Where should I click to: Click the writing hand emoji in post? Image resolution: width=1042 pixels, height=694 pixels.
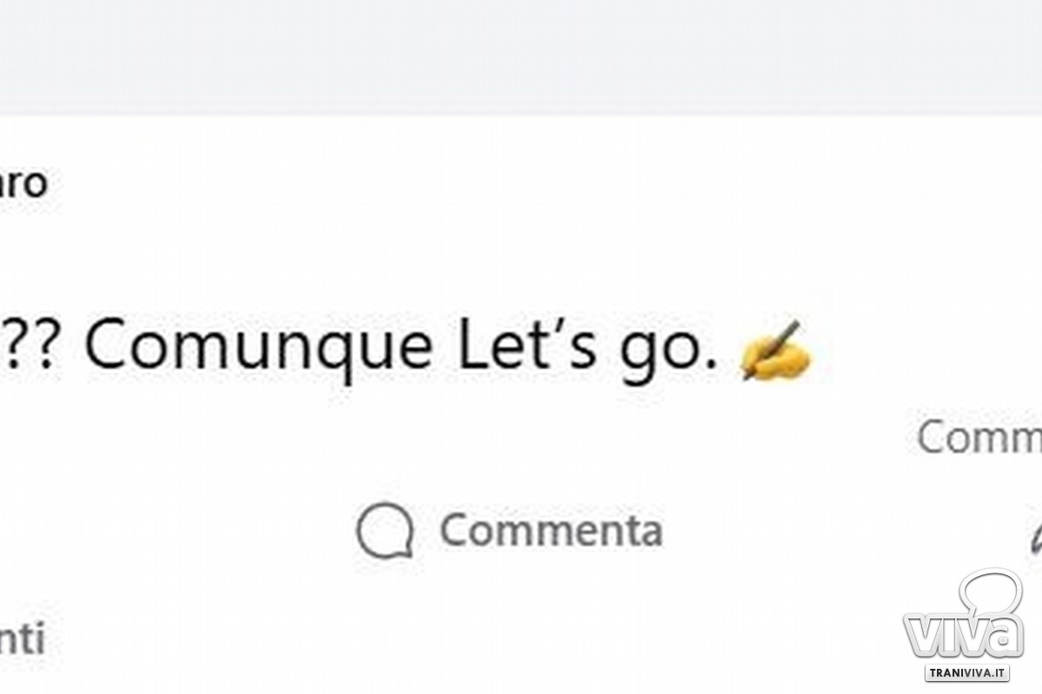tap(775, 352)
